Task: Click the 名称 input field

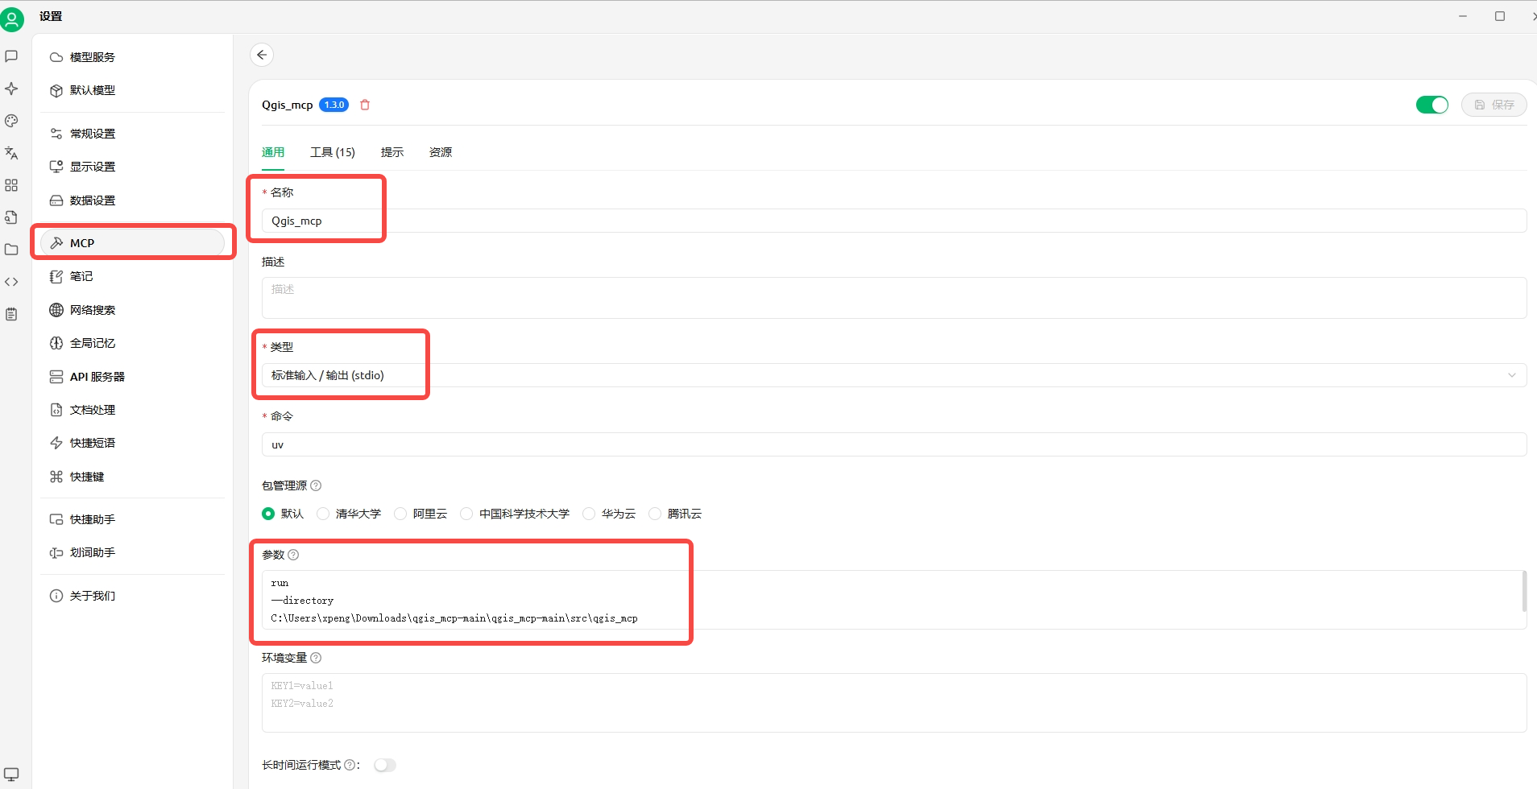Action: (x=894, y=221)
